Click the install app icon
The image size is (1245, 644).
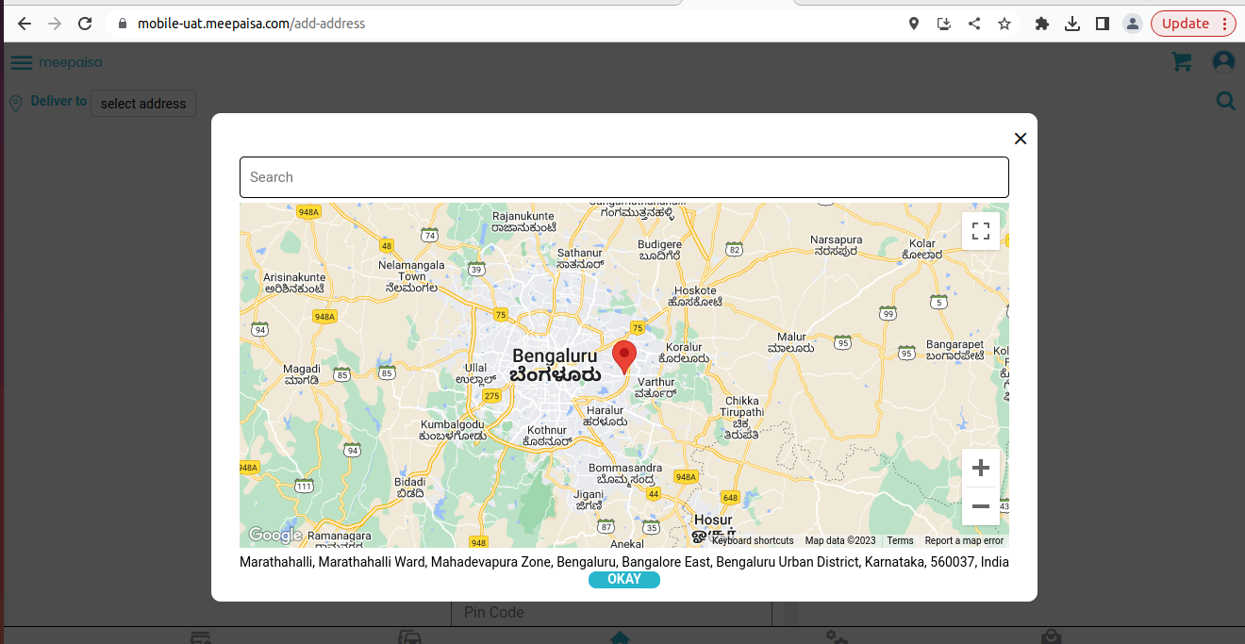[x=944, y=24]
